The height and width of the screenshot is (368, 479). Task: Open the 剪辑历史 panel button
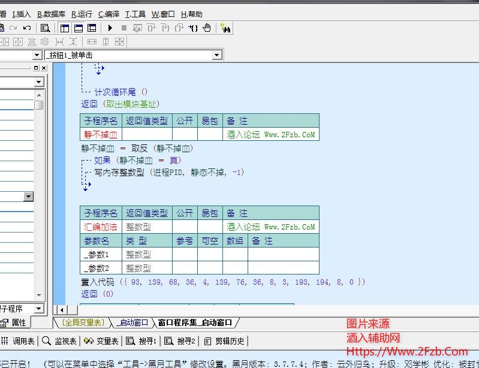(x=224, y=341)
